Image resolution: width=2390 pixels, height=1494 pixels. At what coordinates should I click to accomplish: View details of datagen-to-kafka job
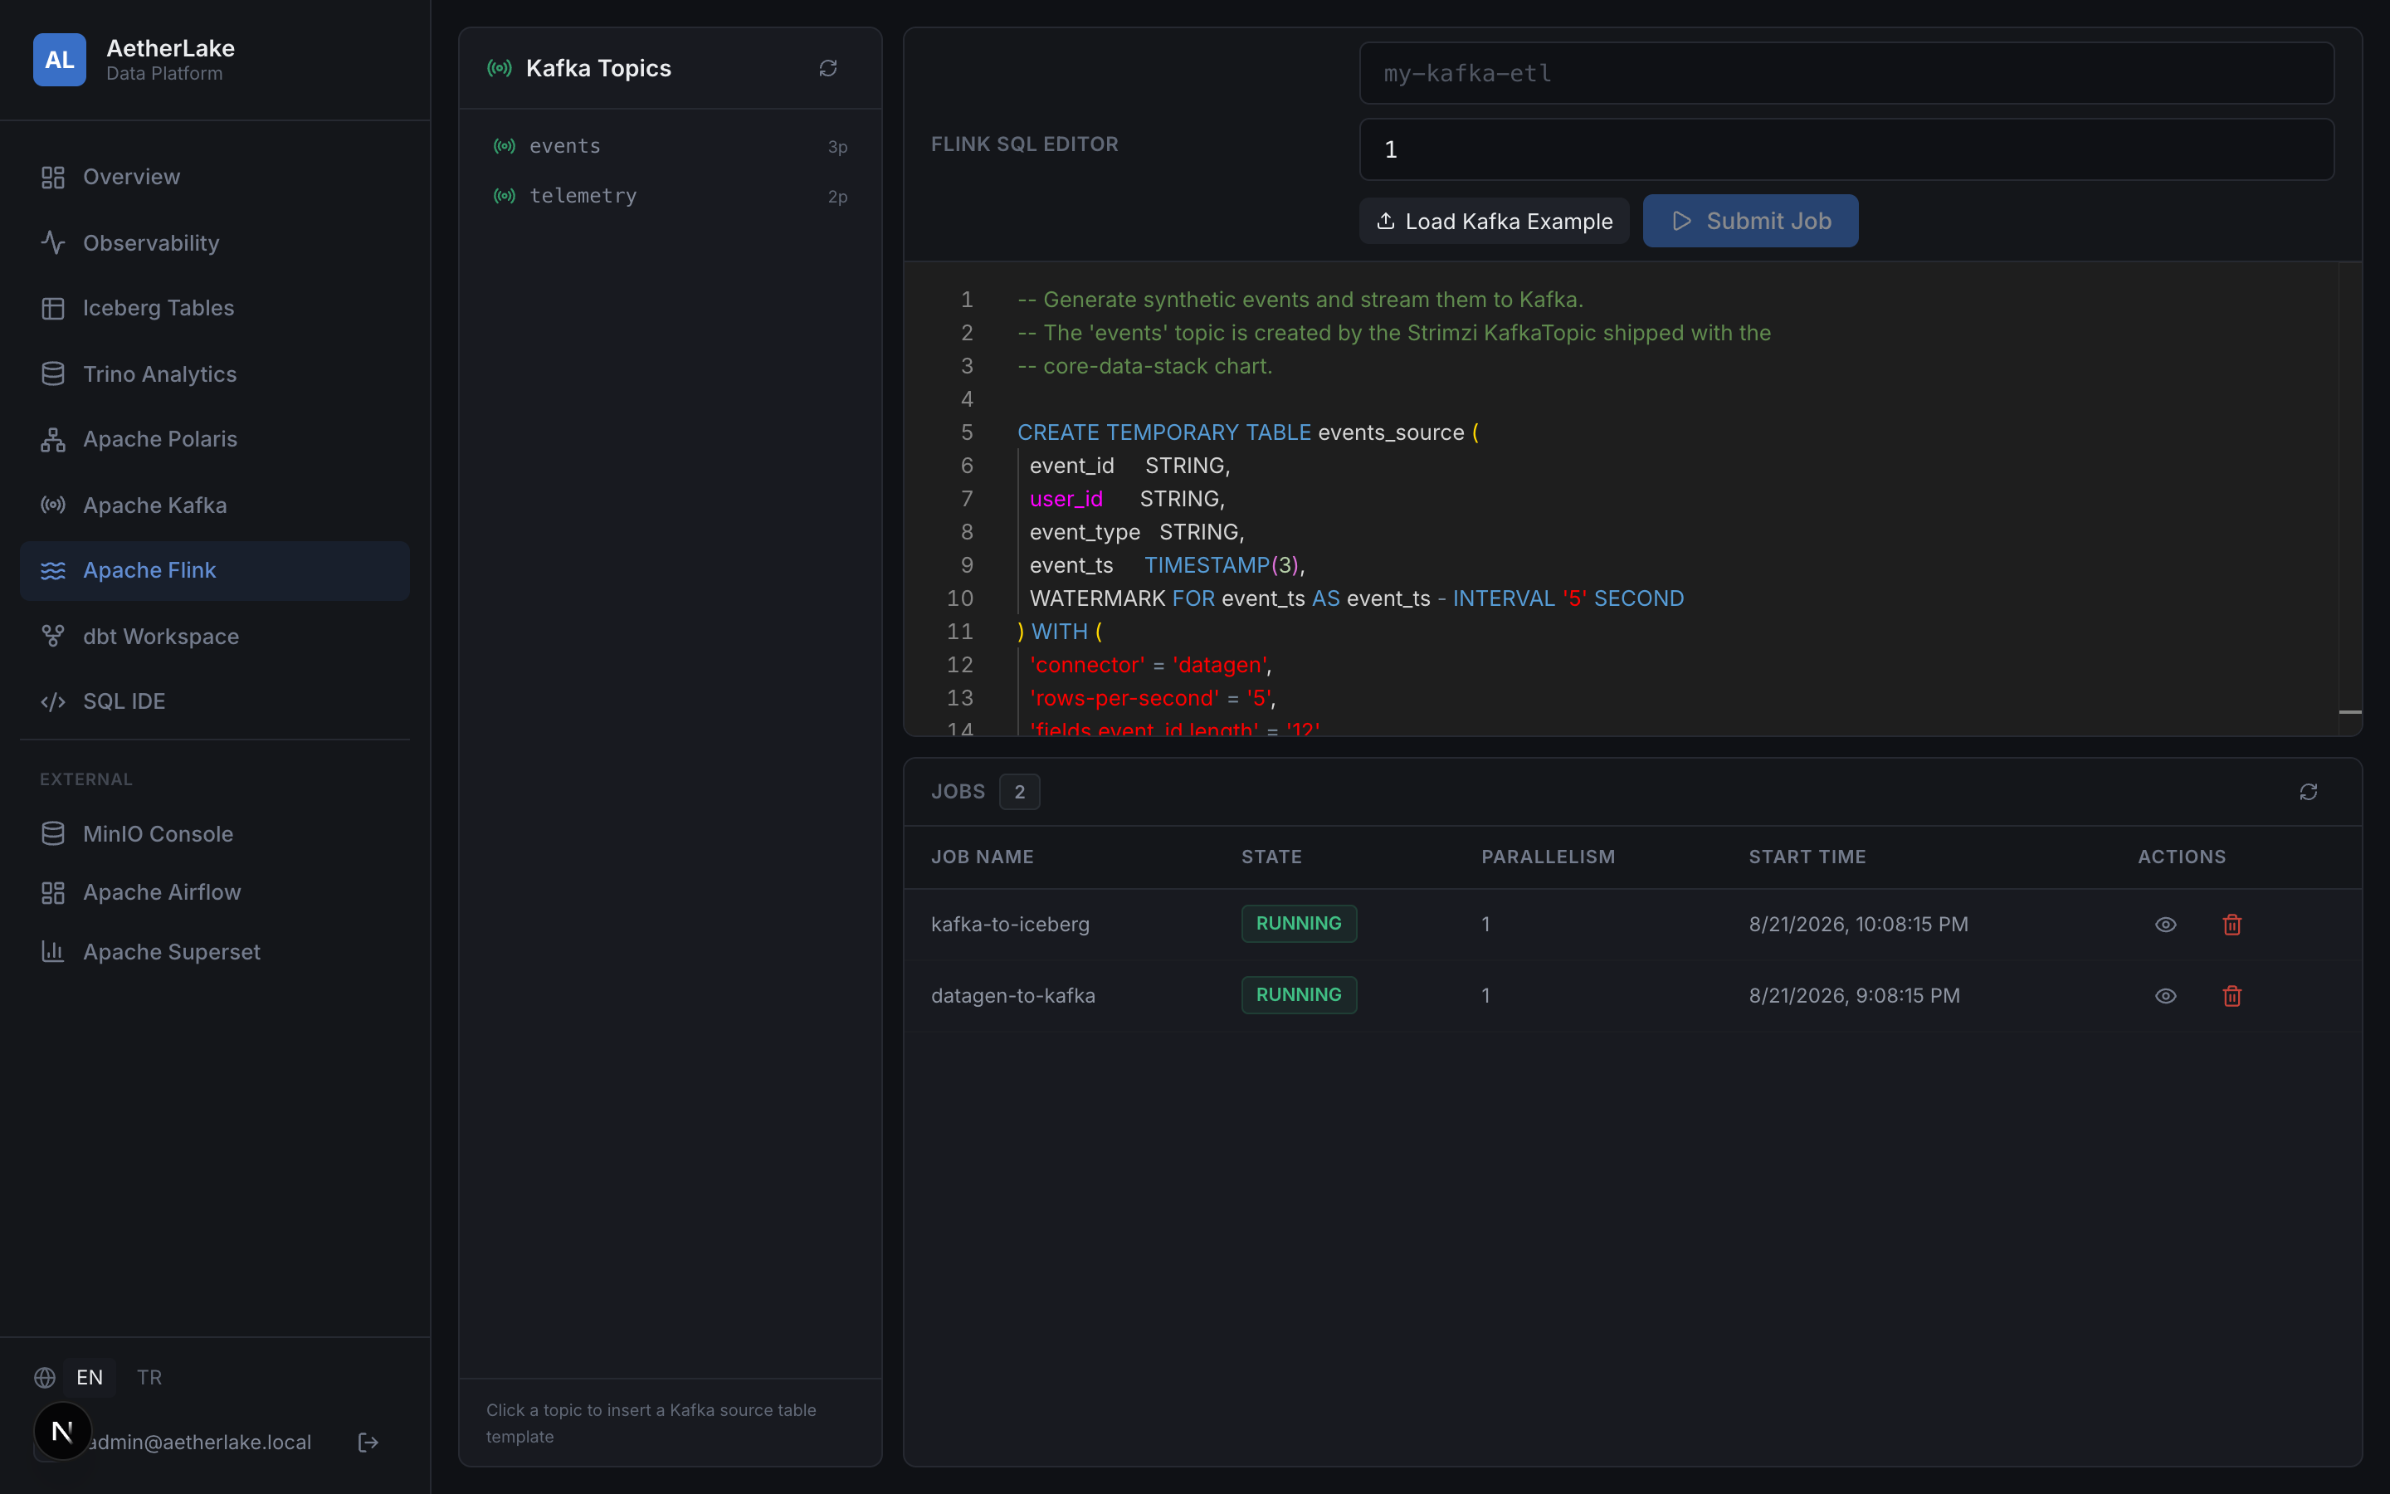(2165, 996)
